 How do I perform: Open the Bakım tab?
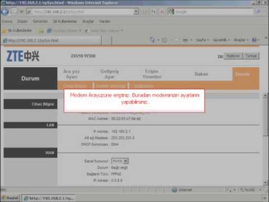coord(201,74)
